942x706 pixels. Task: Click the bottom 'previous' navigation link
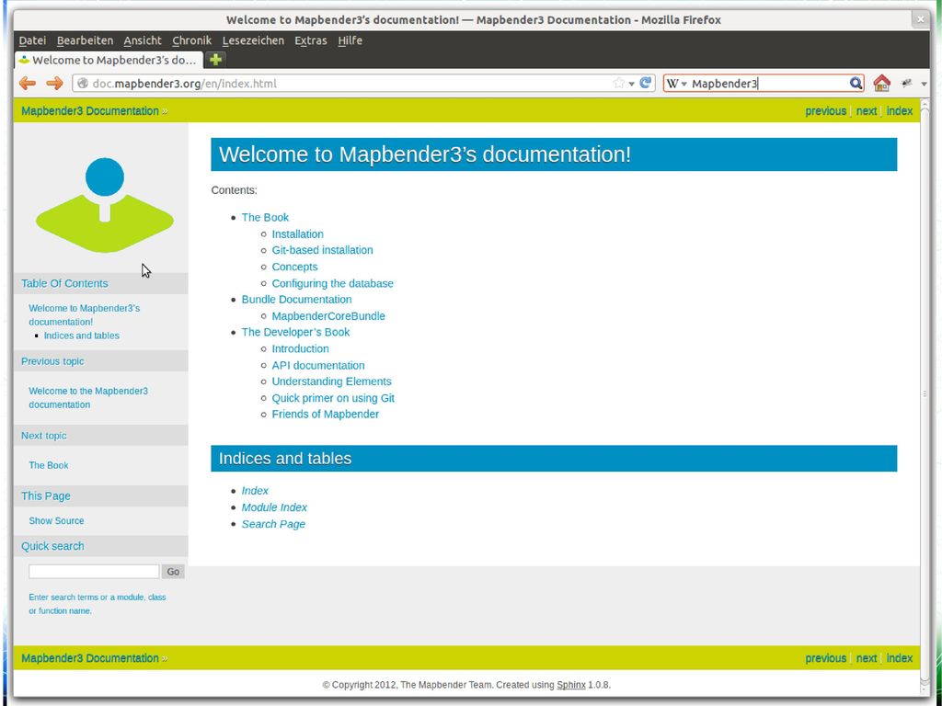pos(825,658)
